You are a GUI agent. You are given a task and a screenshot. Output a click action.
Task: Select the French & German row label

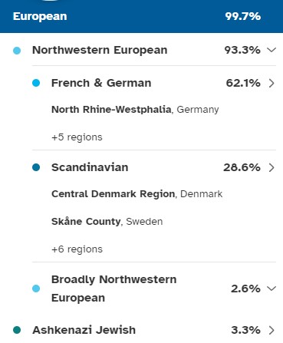(x=101, y=83)
